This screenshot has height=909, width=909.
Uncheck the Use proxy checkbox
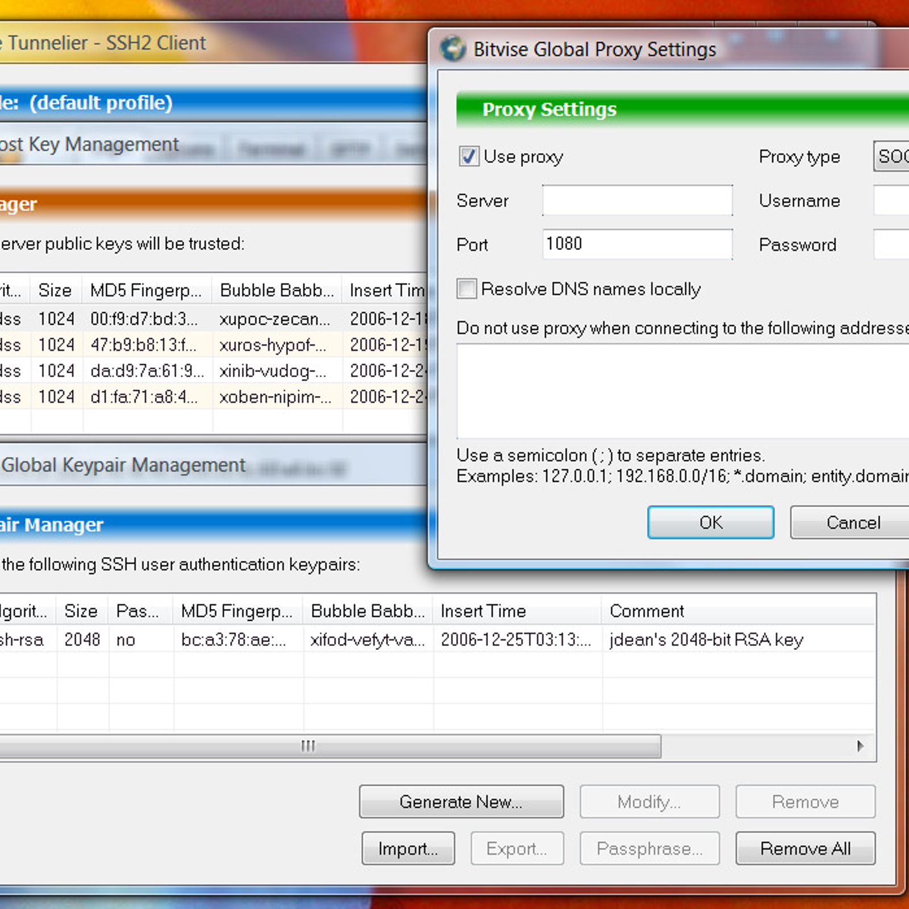(x=469, y=156)
